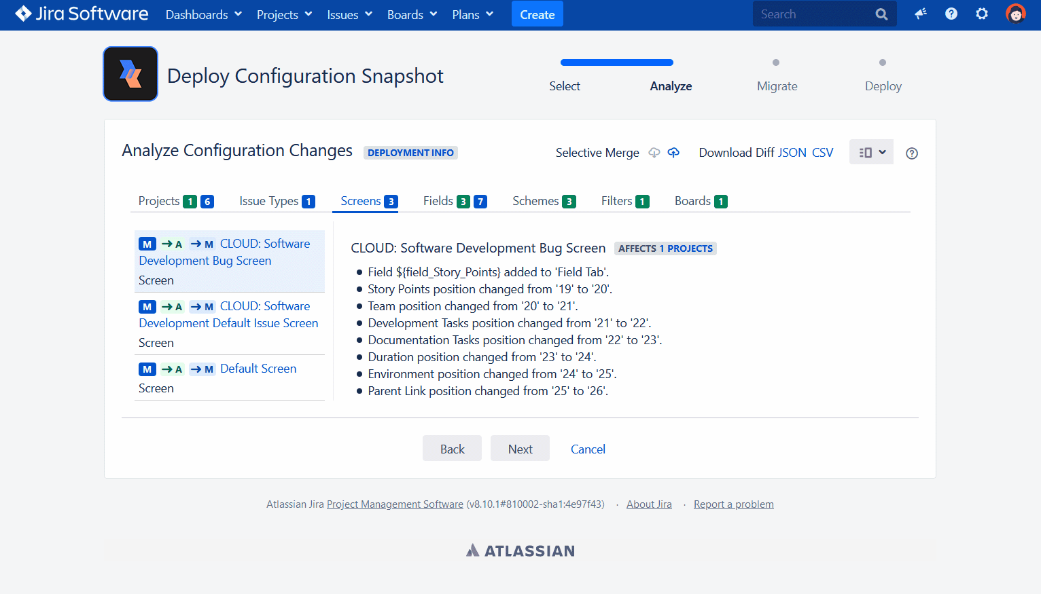Switch to the Boards tab with badge
This screenshot has width=1041, height=594.
(701, 201)
